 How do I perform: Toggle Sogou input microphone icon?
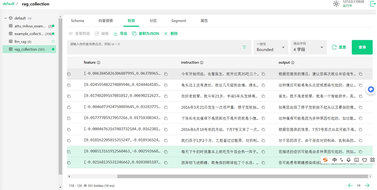point(349,160)
